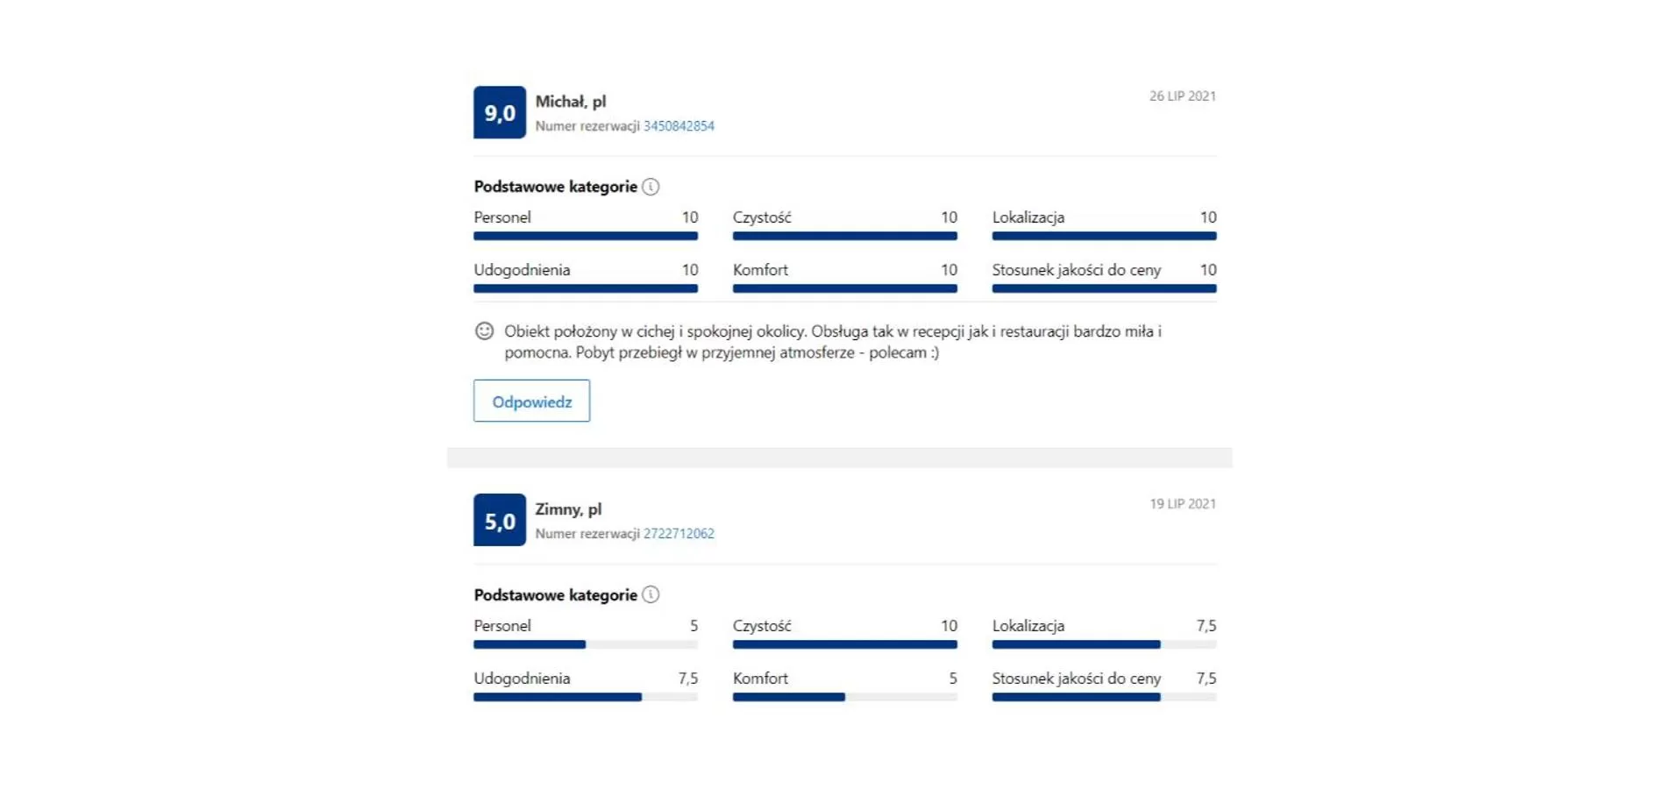Click the 5,0 score badge
Image resolution: width=1679 pixels, height=789 pixels.
coord(500,520)
